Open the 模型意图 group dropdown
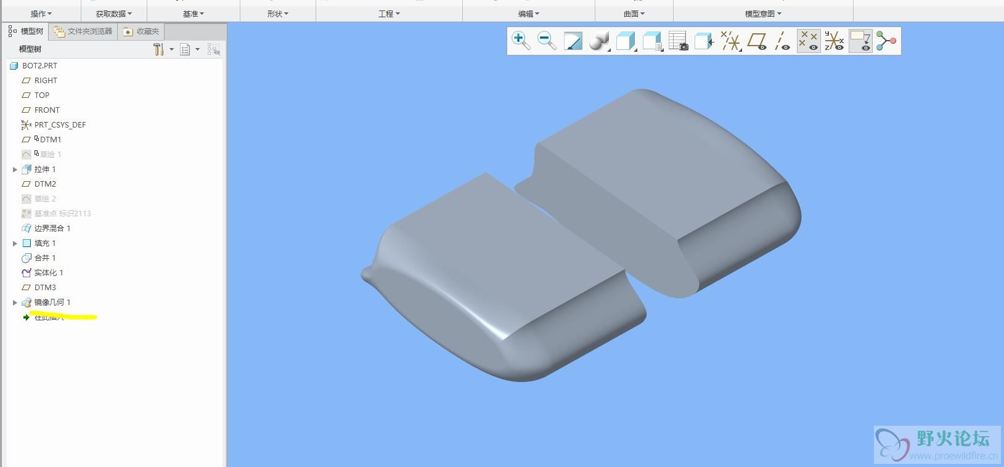Screen dimensions: 1004x467 [x=763, y=14]
